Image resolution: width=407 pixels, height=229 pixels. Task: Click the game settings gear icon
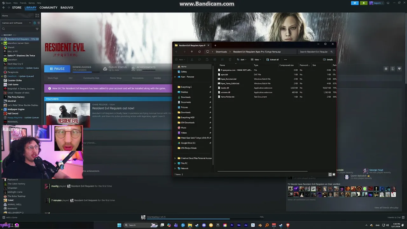(x=386, y=69)
